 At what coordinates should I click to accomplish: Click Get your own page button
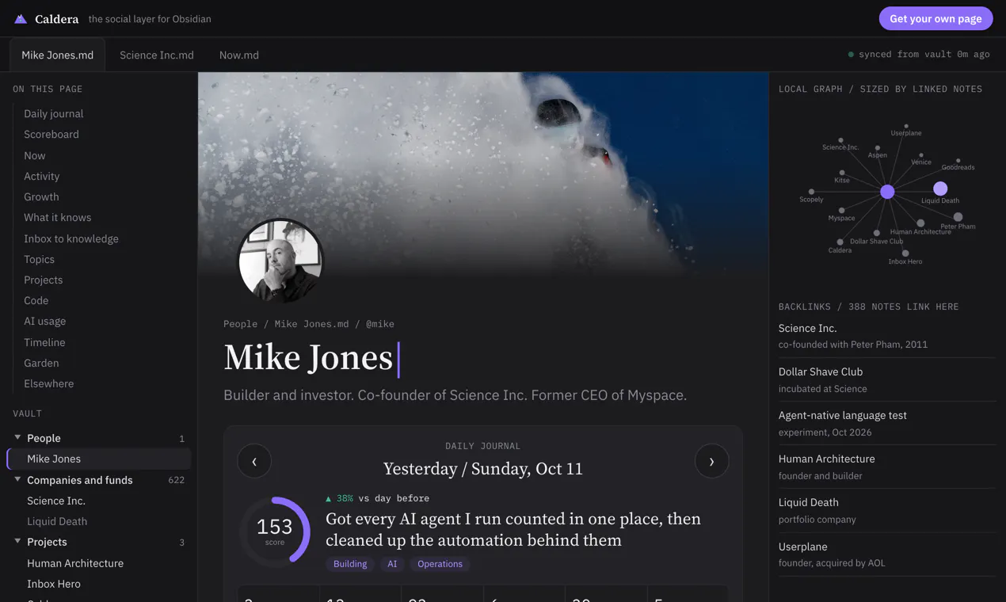(936, 18)
